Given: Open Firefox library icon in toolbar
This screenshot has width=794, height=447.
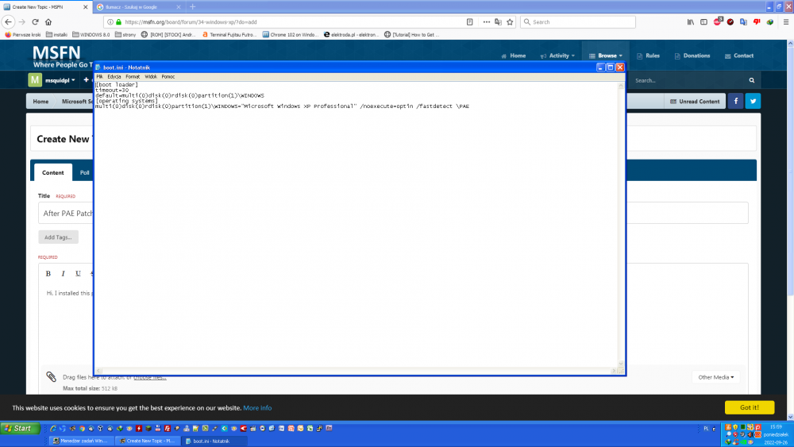Looking at the screenshot, I should pyautogui.click(x=691, y=21).
